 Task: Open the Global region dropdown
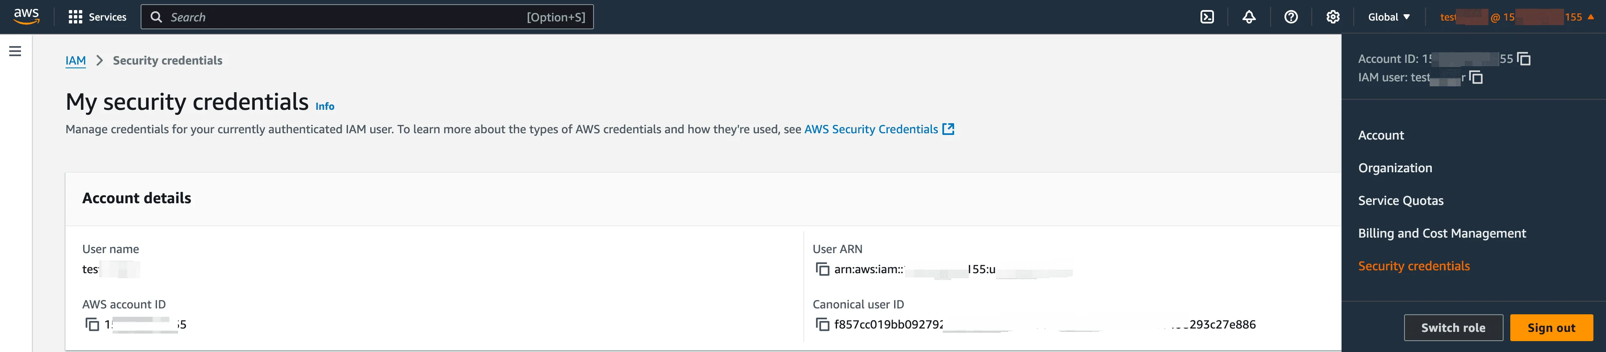tap(1389, 17)
